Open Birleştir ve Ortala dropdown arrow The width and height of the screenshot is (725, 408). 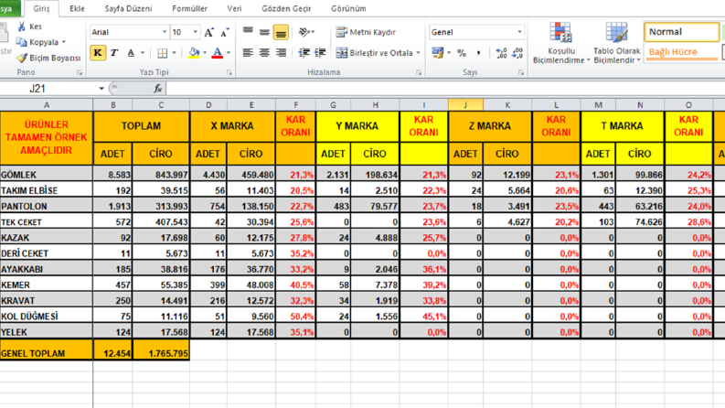coord(419,53)
